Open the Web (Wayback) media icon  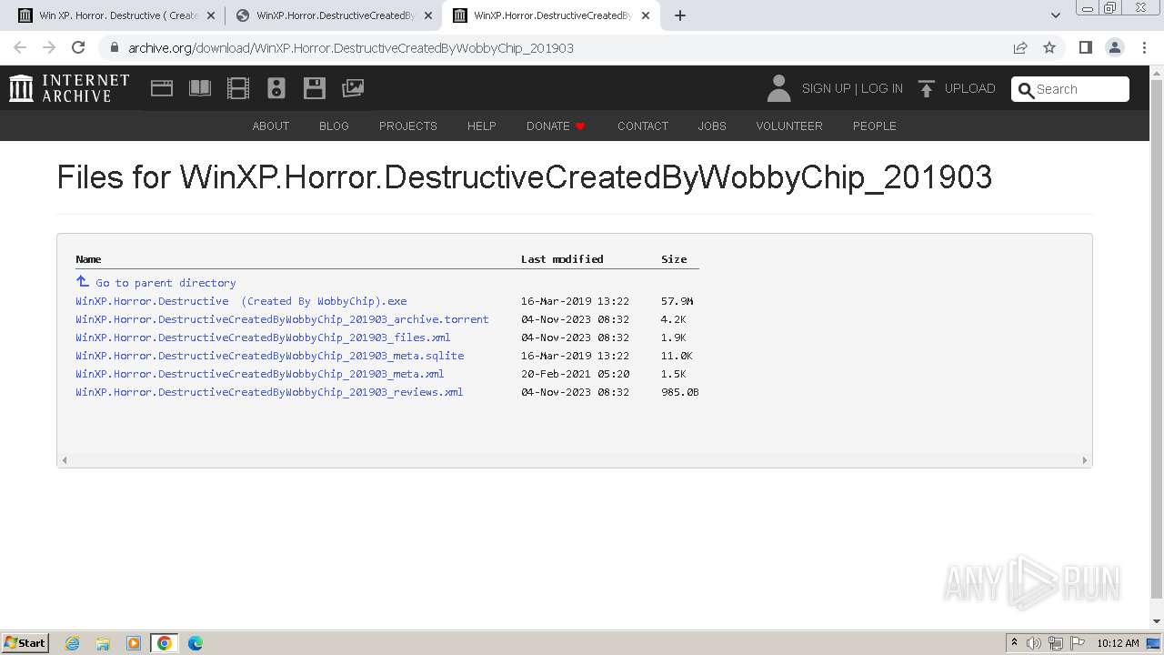(162, 88)
